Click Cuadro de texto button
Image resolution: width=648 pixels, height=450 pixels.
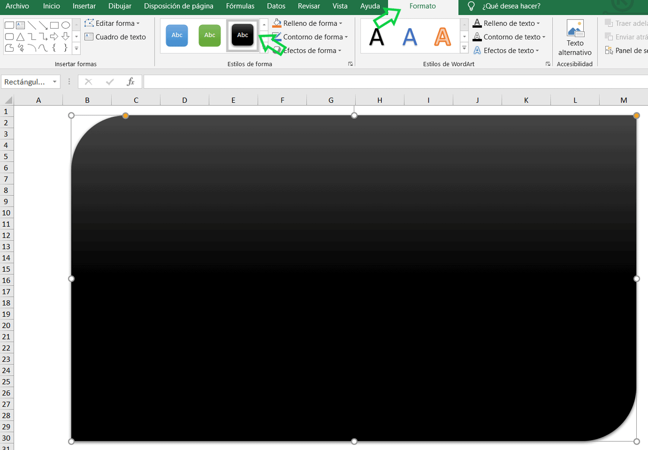tap(115, 37)
